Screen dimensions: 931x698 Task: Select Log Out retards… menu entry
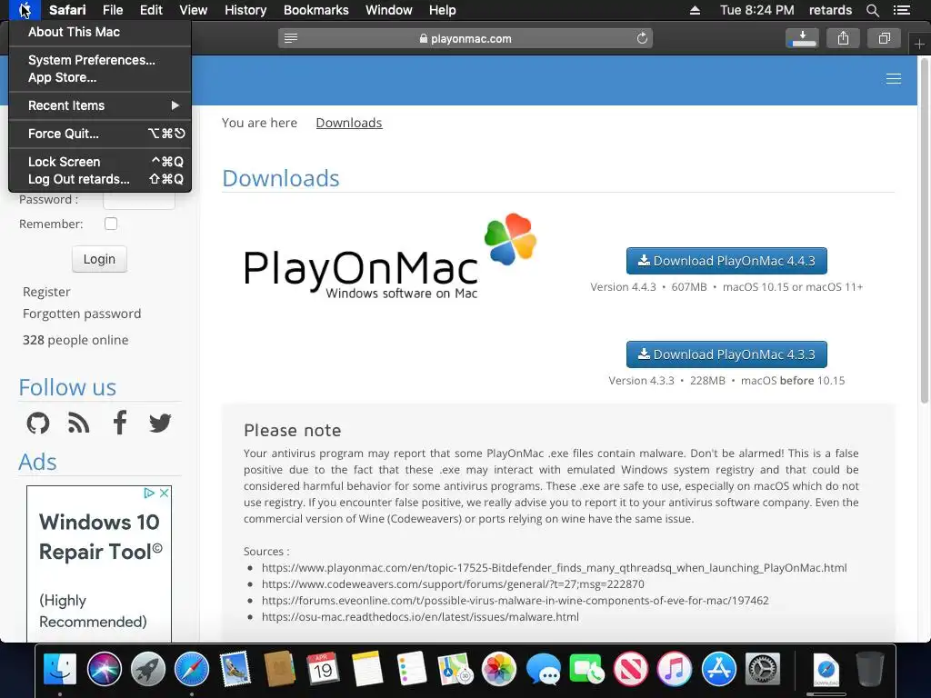click(100, 179)
